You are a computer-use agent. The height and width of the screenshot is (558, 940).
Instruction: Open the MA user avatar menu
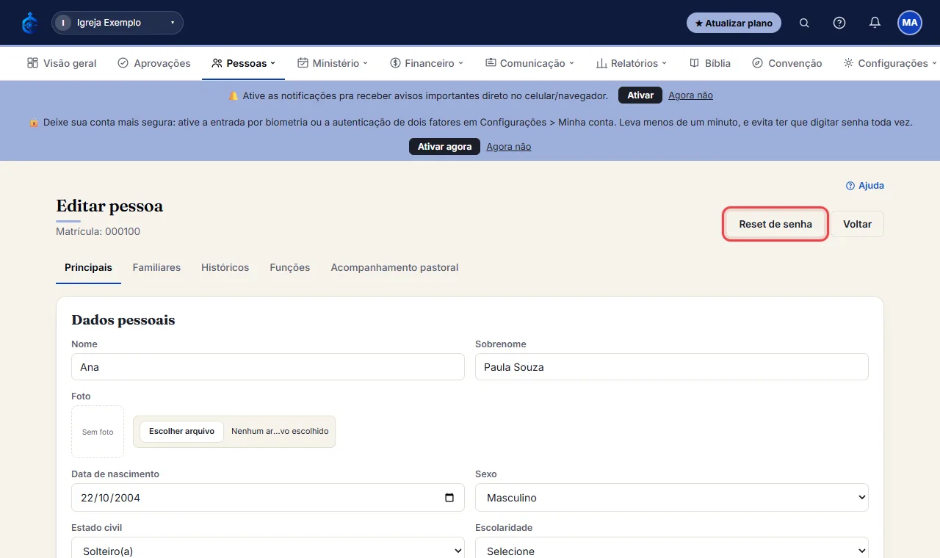(910, 23)
